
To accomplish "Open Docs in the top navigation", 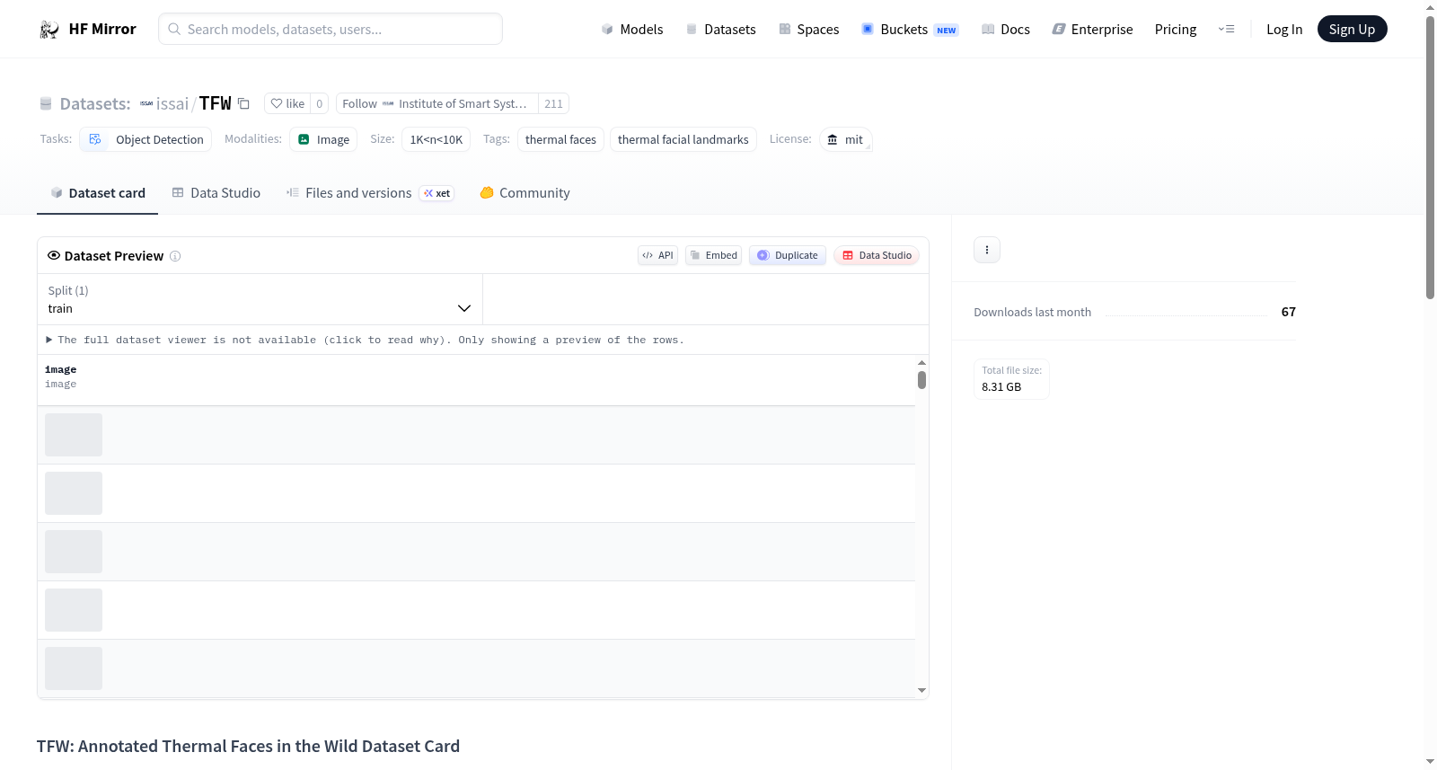I will click(x=1005, y=29).
